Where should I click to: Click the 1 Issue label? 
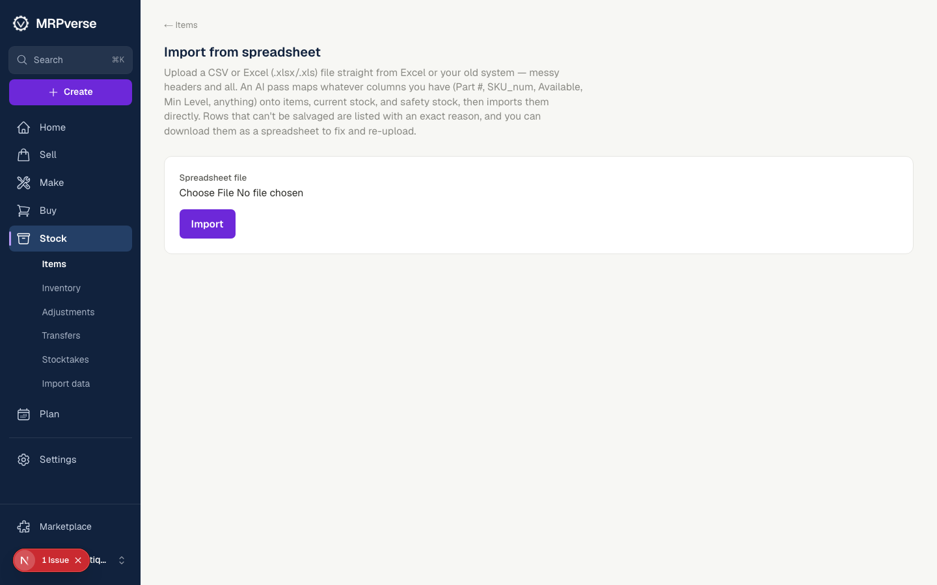[x=55, y=560]
